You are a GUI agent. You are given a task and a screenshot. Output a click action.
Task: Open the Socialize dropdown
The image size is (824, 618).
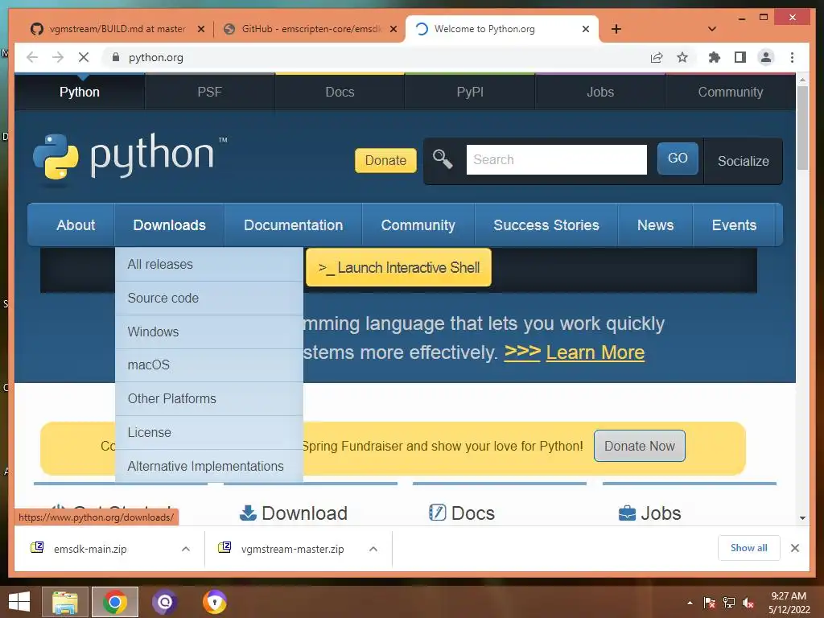click(x=743, y=161)
